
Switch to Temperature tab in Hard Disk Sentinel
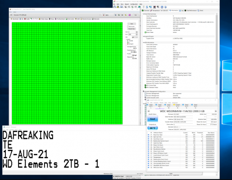coord(155,10)
